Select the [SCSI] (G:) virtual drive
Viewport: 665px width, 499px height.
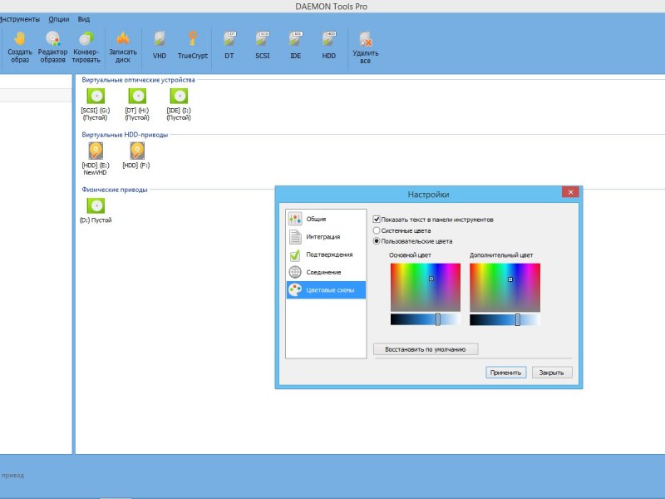(x=96, y=105)
